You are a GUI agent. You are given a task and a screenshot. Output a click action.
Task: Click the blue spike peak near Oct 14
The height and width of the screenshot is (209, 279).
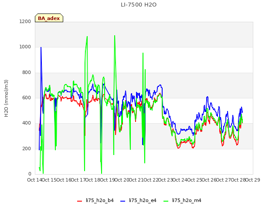(41, 47)
